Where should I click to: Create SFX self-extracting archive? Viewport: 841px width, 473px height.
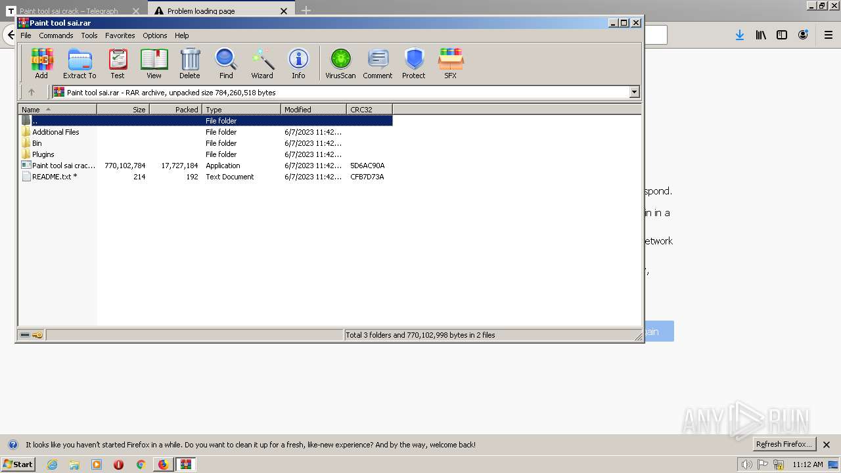point(450,64)
